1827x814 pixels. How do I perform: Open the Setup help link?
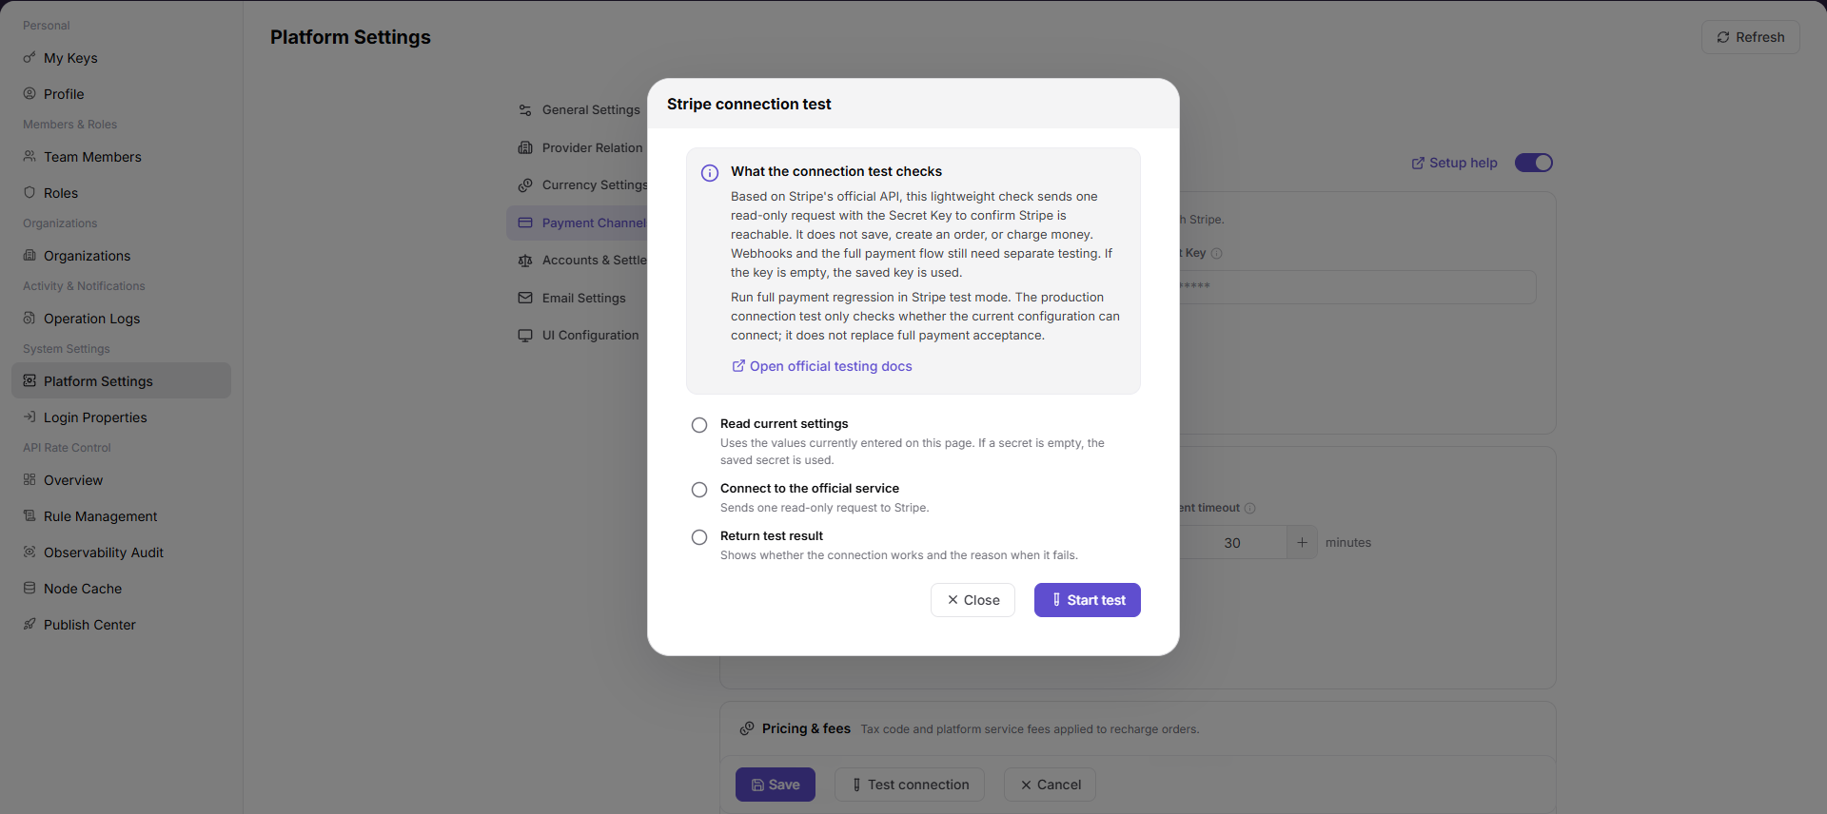pos(1454,163)
